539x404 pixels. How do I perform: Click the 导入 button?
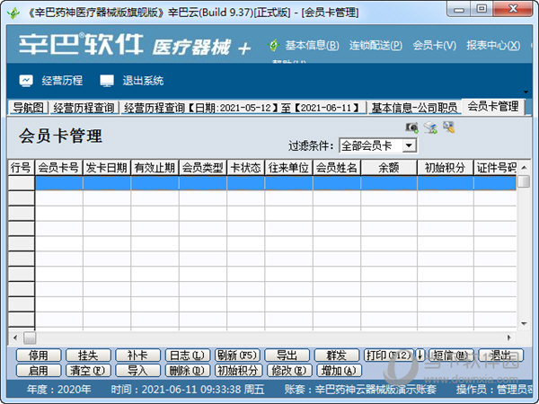pyautogui.click(x=137, y=370)
